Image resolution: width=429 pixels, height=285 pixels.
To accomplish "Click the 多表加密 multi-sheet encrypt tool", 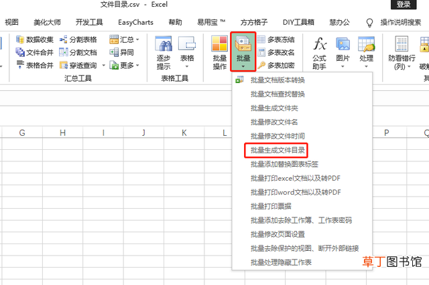I will pos(275,66).
